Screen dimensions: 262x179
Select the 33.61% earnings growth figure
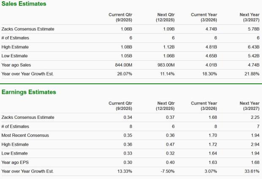point(251,171)
